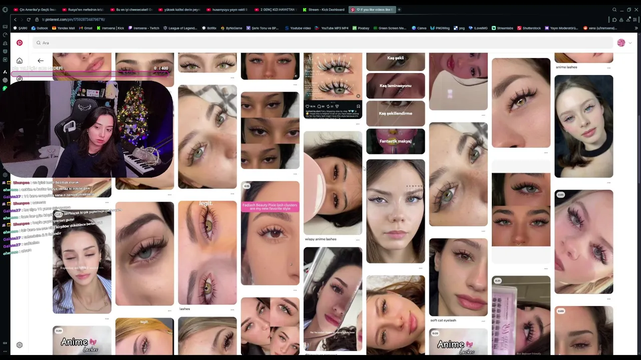641x360 pixels.
Task: Switch to the 'Rusya'nın mefedron' tab
Action: pos(83,9)
